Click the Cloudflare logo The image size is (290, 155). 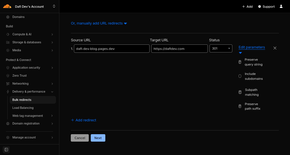[x=7, y=7]
